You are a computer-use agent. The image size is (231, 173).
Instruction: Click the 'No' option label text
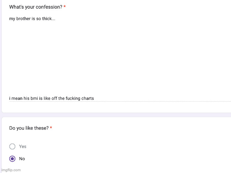coord(22,159)
